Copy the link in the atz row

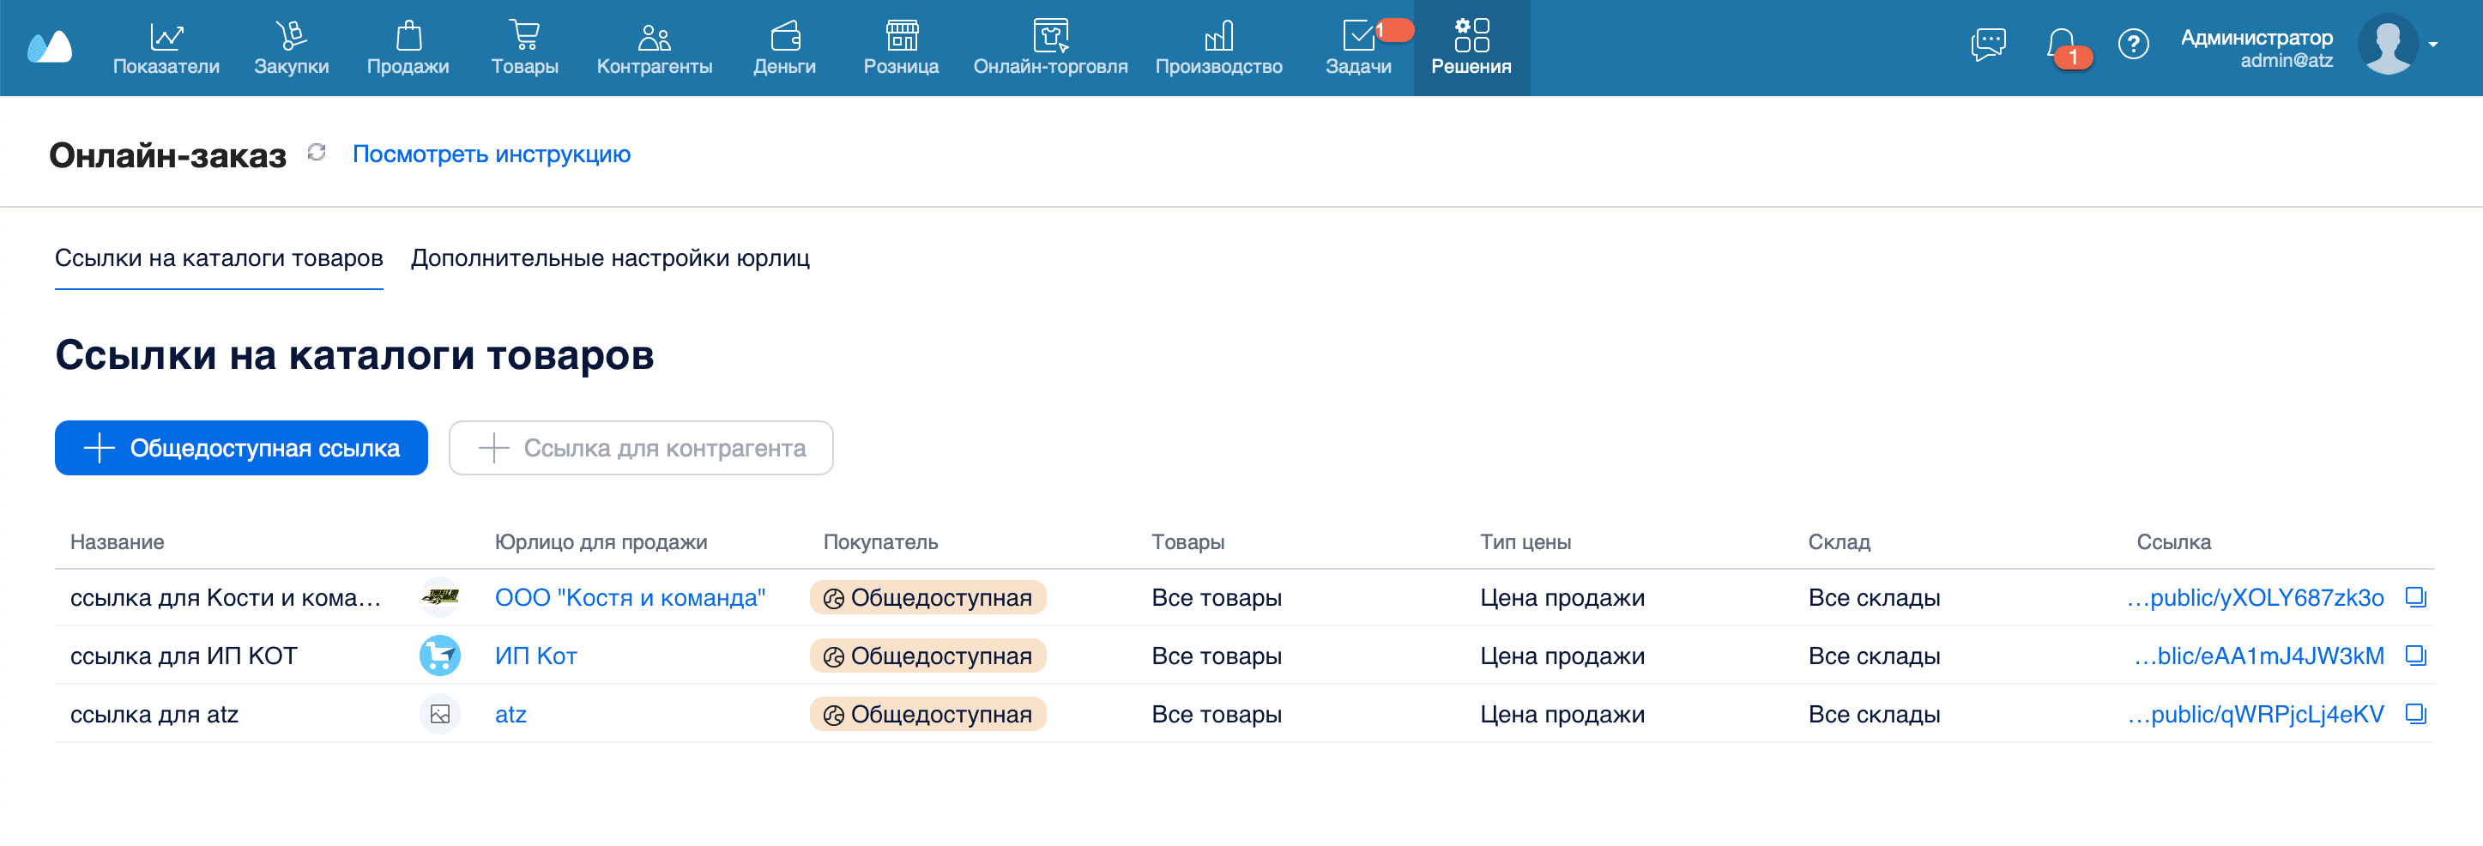[x=2414, y=714]
